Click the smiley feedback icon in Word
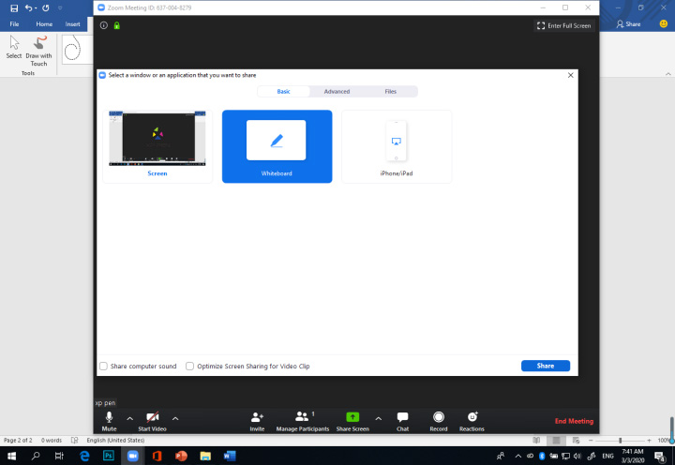 (x=664, y=24)
